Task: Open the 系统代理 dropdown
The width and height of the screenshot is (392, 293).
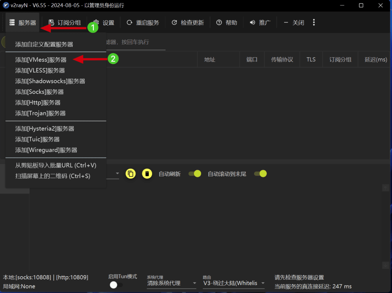Action: (171, 283)
